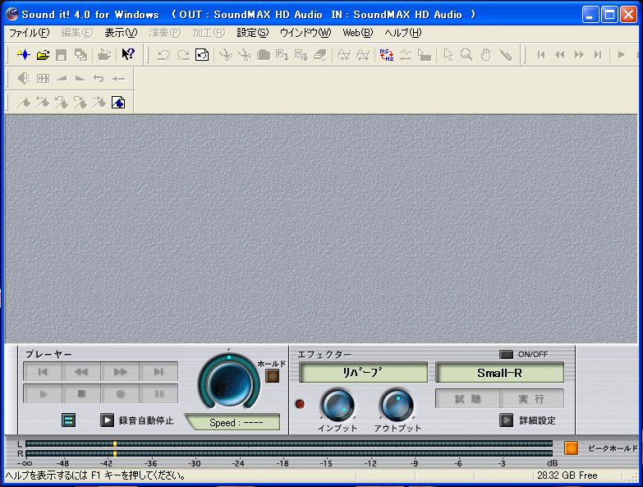The width and height of the screenshot is (643, 487).
Task: Click the player's record button
Action: tap(120, 394)
